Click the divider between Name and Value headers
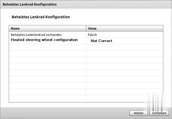The height and width of the screenshot is (119, 172). pyautogui.click(x=86, y=28)
